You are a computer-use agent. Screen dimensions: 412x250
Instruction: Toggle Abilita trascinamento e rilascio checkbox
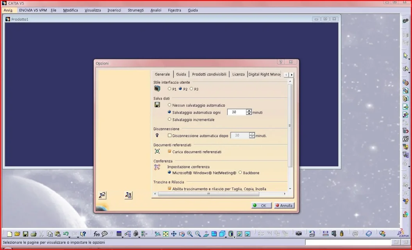click(170, 189)
